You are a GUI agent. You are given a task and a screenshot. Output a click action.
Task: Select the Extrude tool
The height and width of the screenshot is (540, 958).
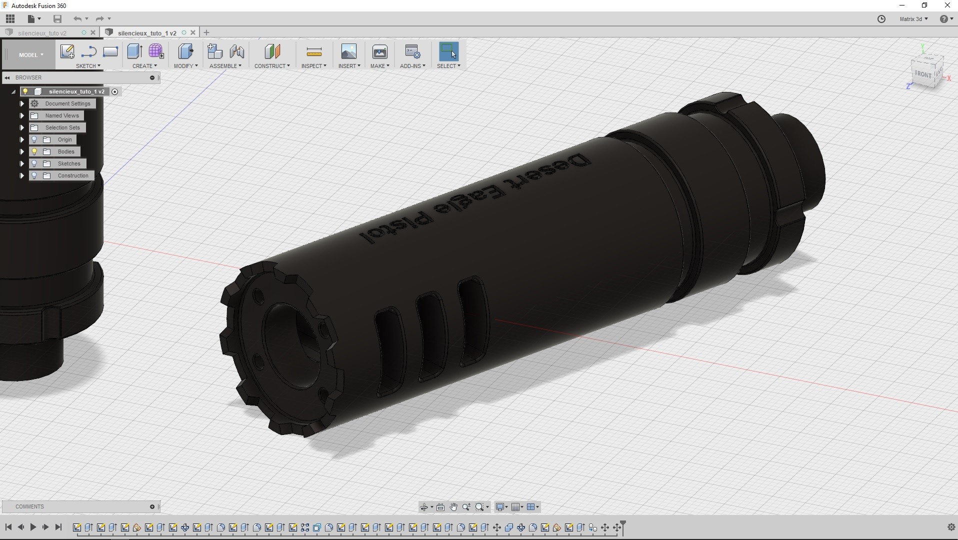click(x=134, y=51)
